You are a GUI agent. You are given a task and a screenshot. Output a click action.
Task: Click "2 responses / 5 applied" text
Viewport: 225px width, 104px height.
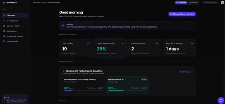139,88
